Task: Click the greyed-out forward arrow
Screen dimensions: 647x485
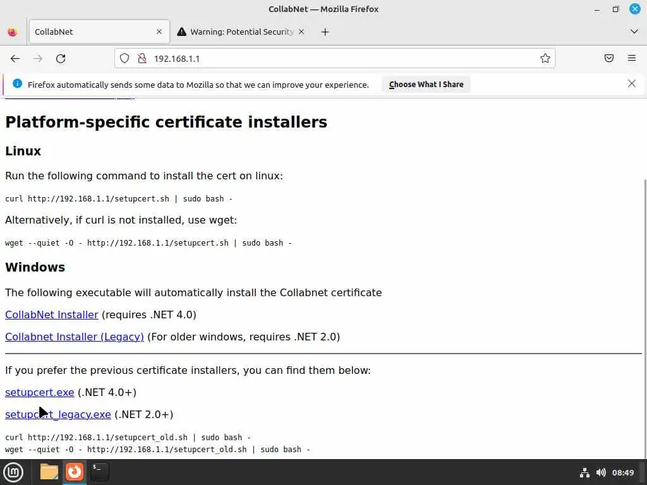Action: 38,59
